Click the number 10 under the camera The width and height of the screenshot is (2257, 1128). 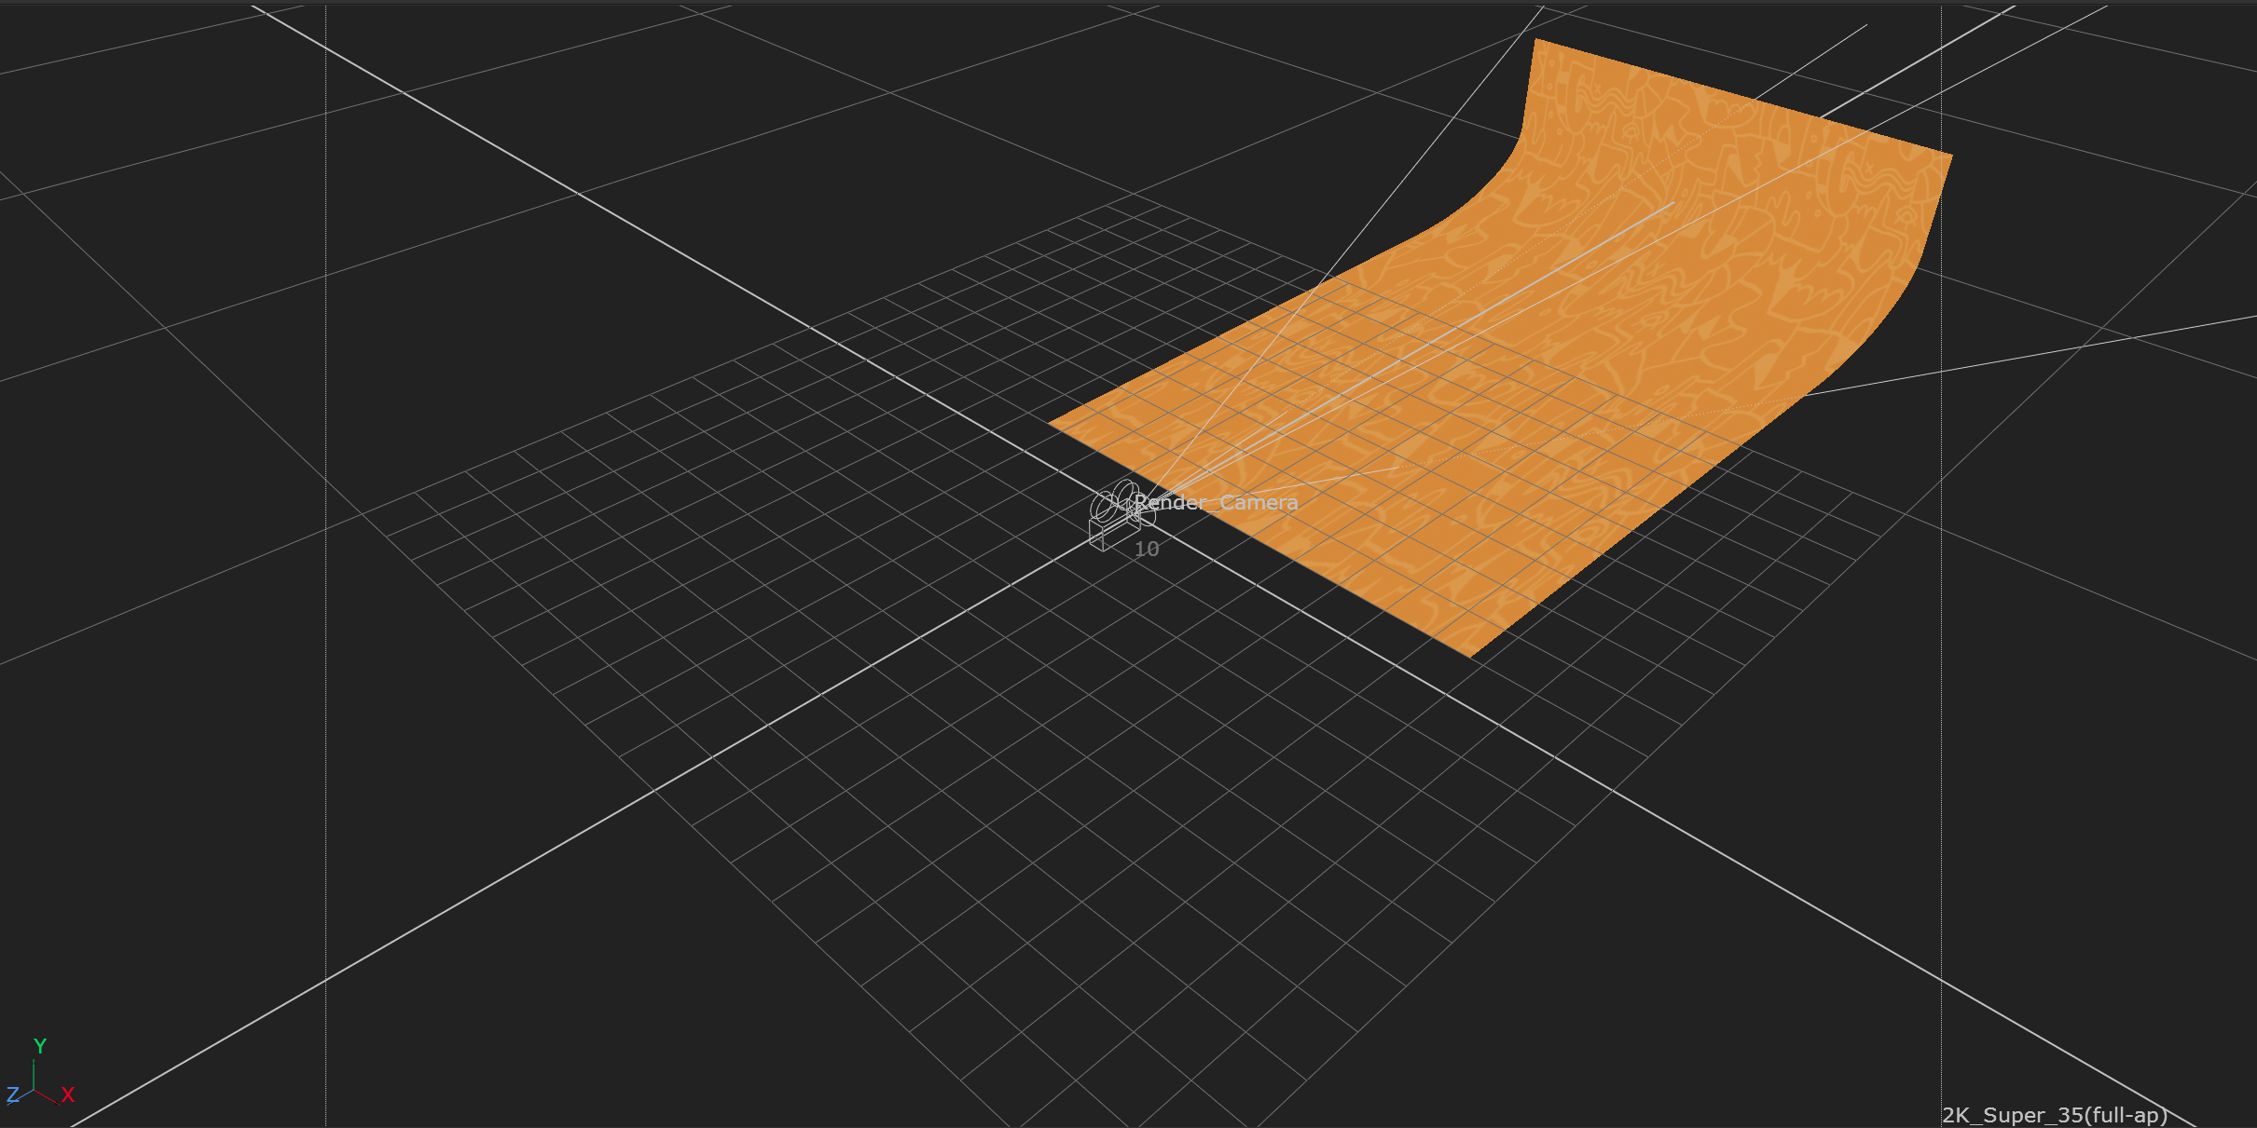pyautogui.click(x=1147, y=550)
